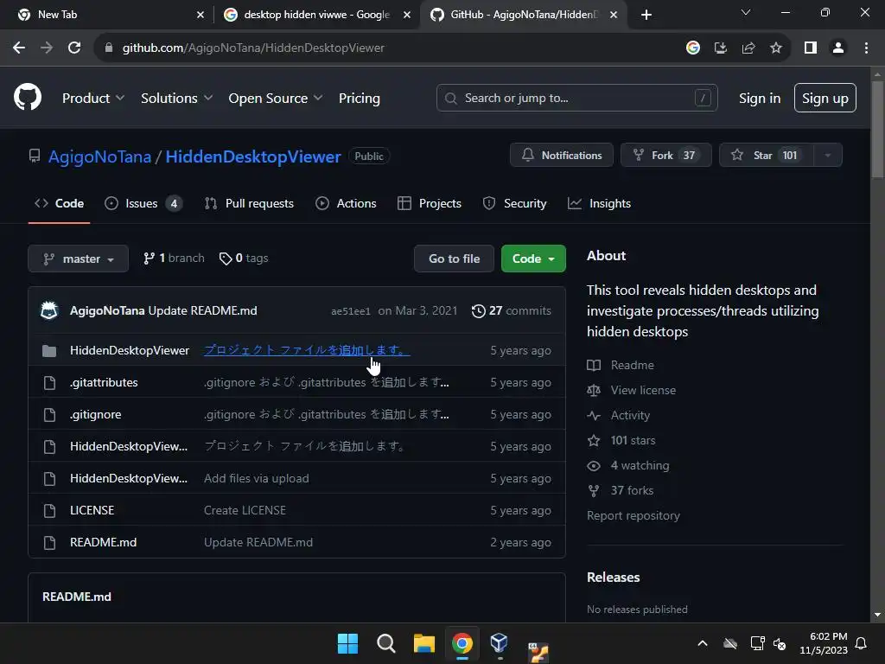Click the Google account icon in address bar
The image size is (885, 664).
pos(693,48)
